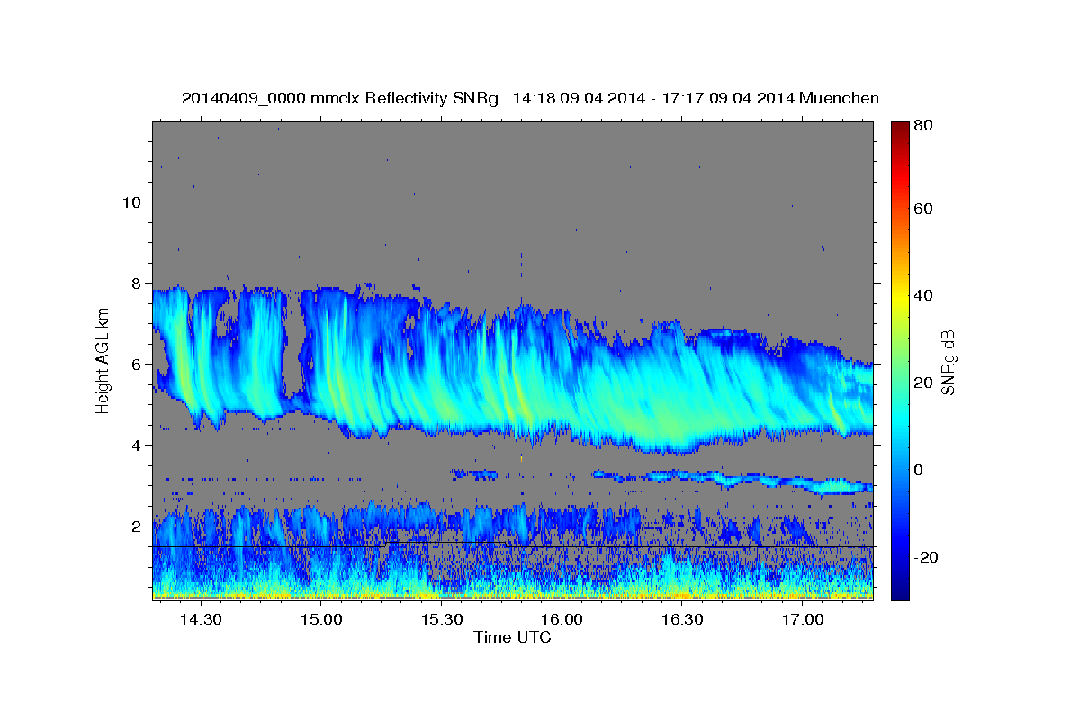1080x720 pixels.
Task: Click the 16:00 time tick label
Action: 562,620
